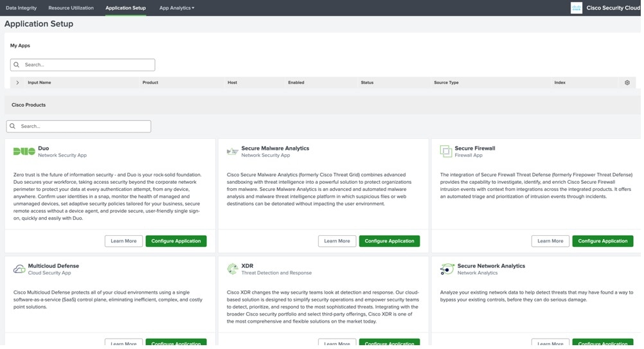Screen dimensions: 644x349
Task: Switch to the Resource Utilization tab
Action: coord(71,8)
